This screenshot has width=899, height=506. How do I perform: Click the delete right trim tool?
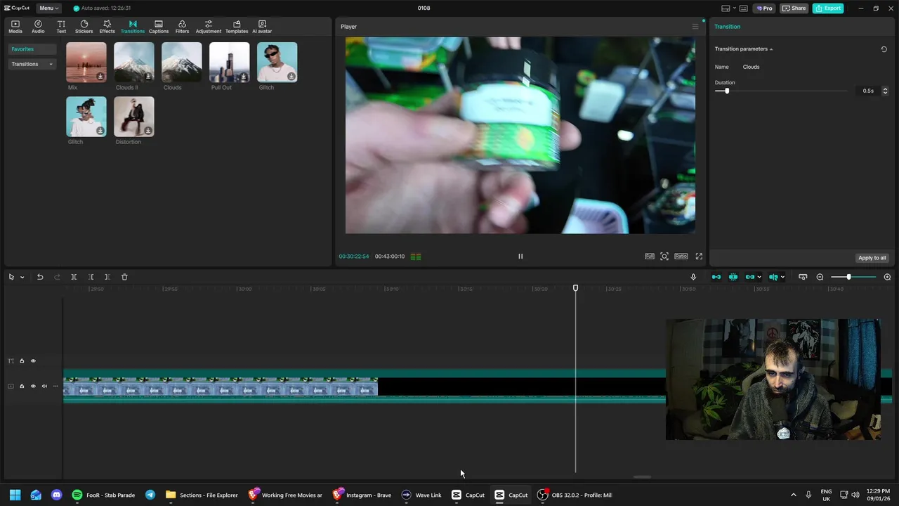[x=107, y=277]
